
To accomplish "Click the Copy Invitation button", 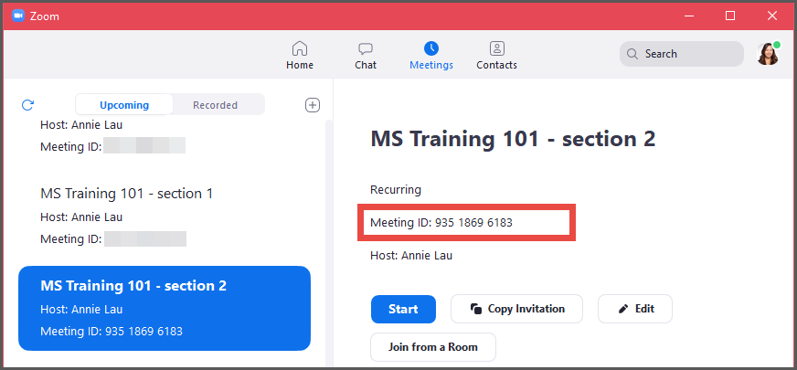I will tap(517, 309).
